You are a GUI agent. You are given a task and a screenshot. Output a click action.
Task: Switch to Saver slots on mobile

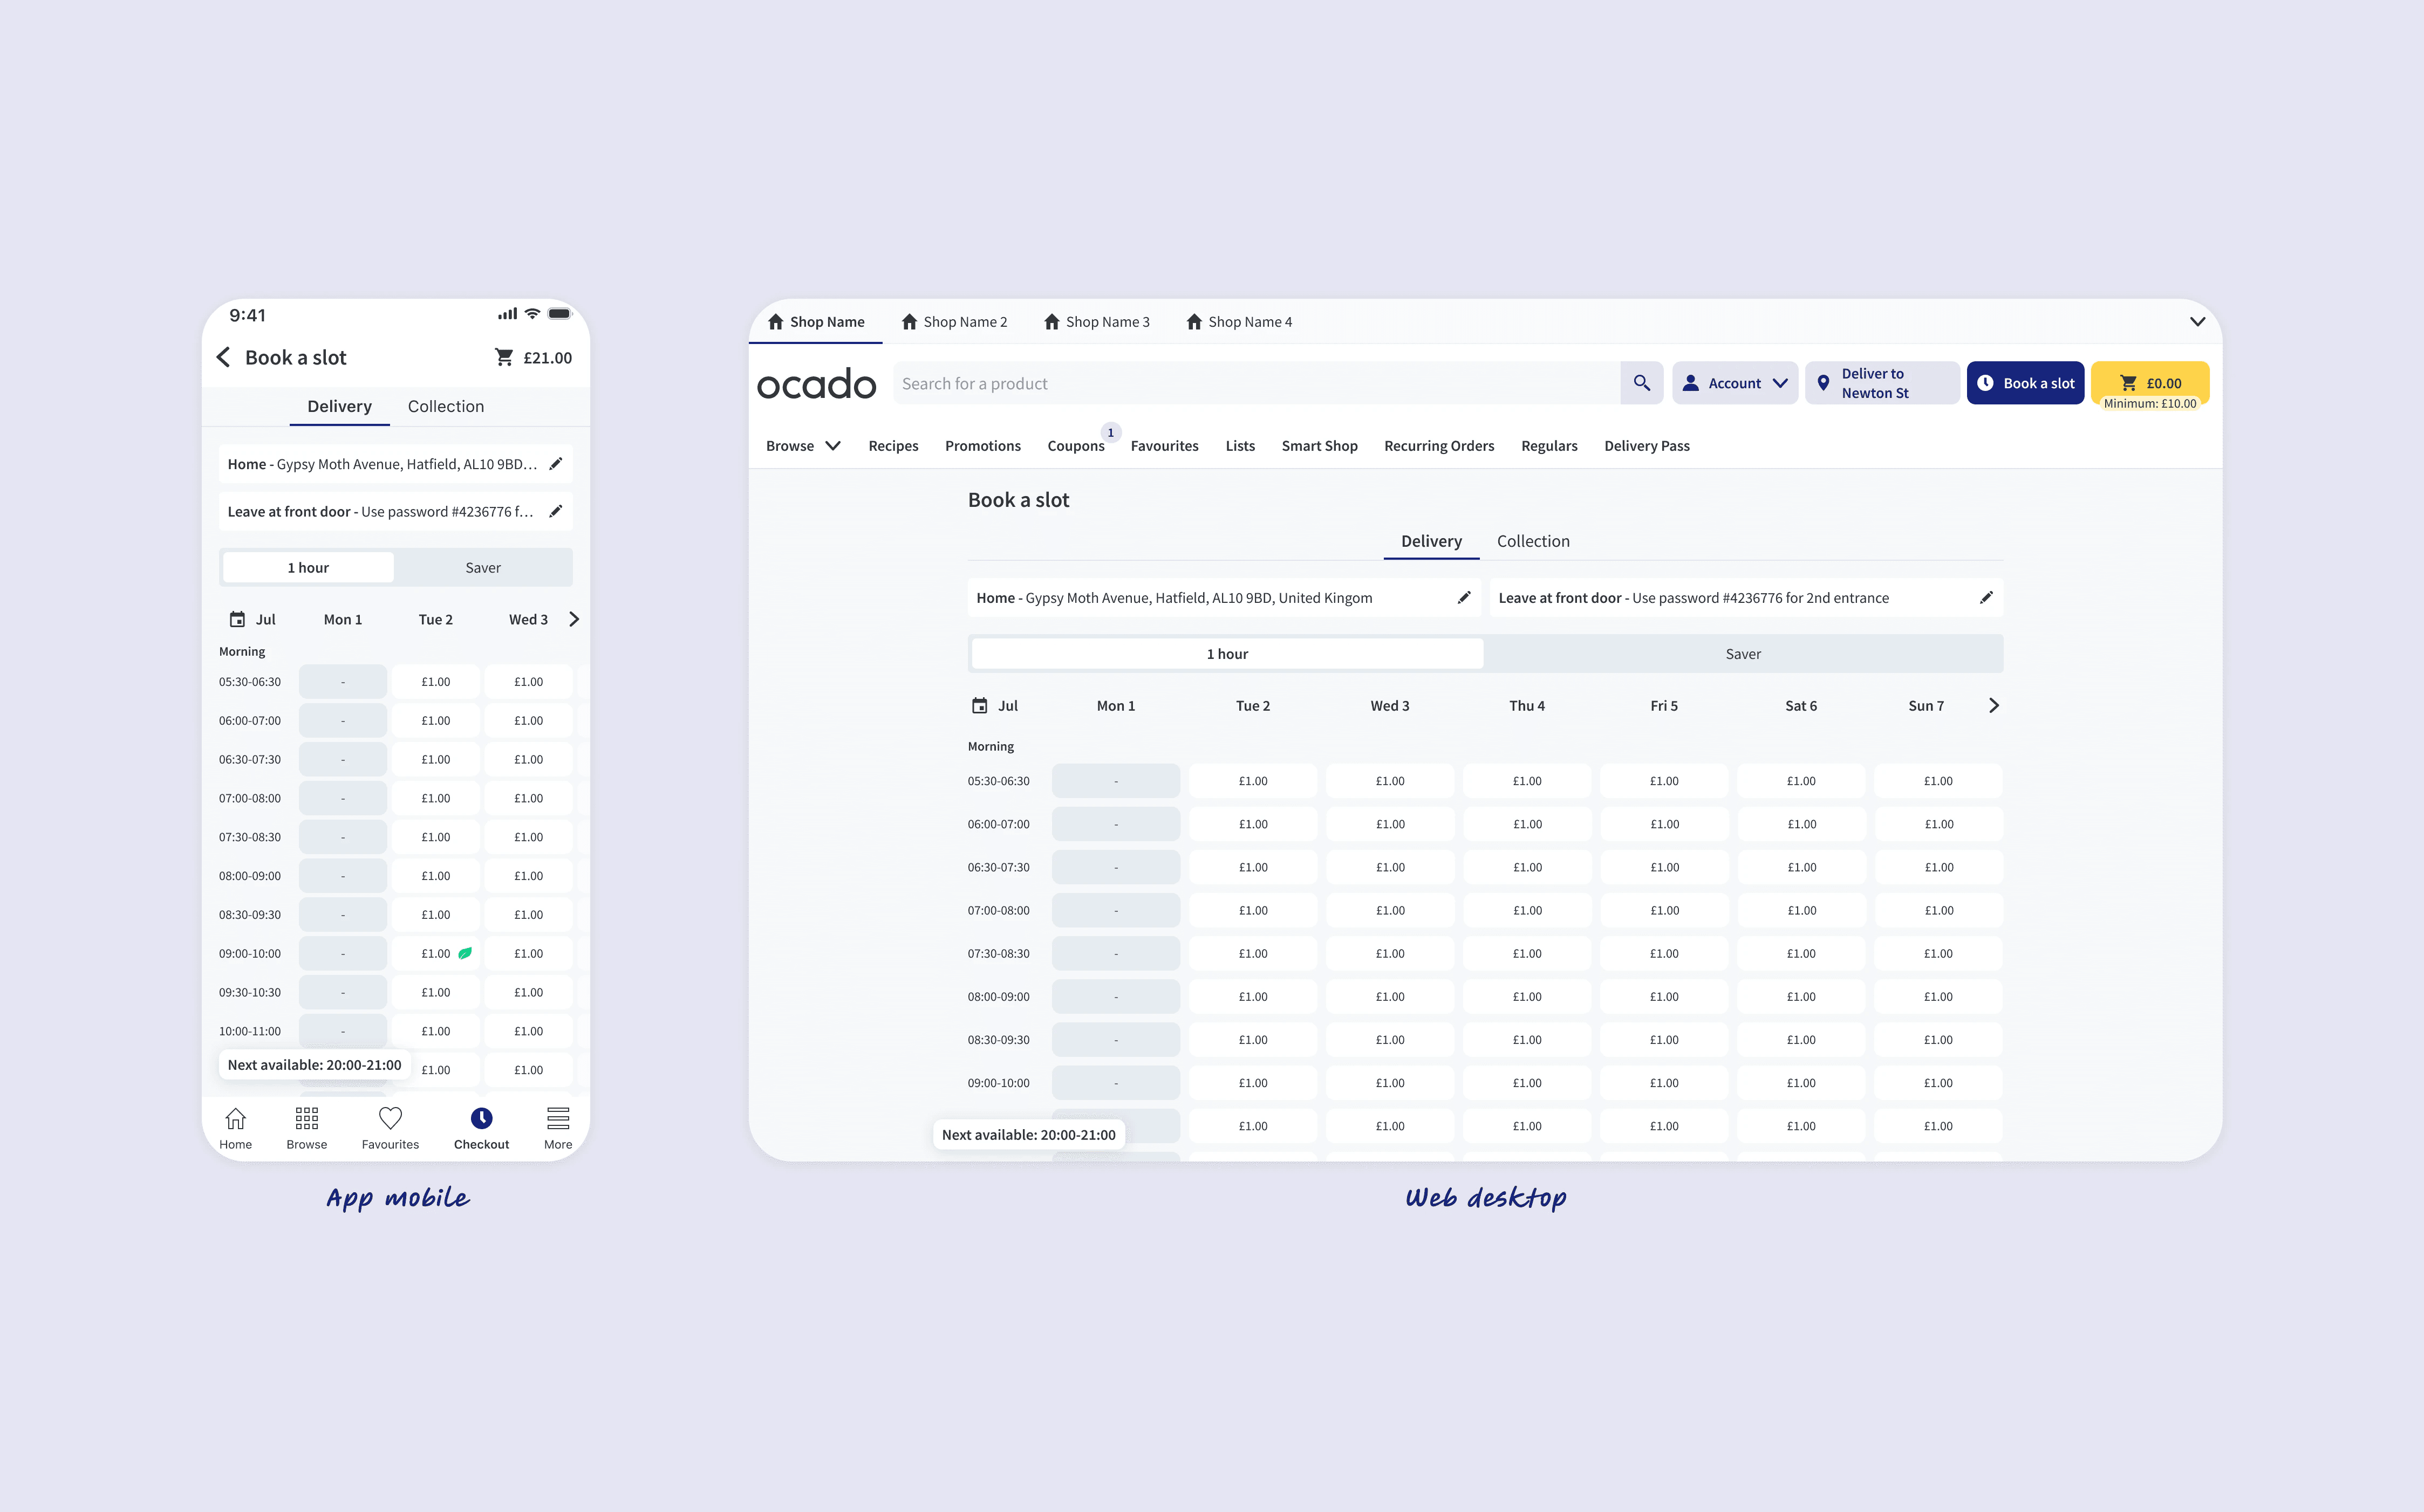(482, 567)
